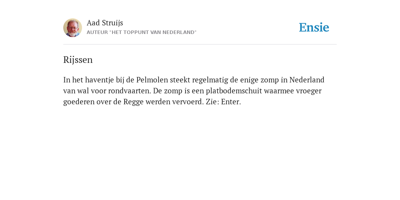Click the Rijssen heading
This screenshot has height=200, width=400.
(x=78, y=60)
